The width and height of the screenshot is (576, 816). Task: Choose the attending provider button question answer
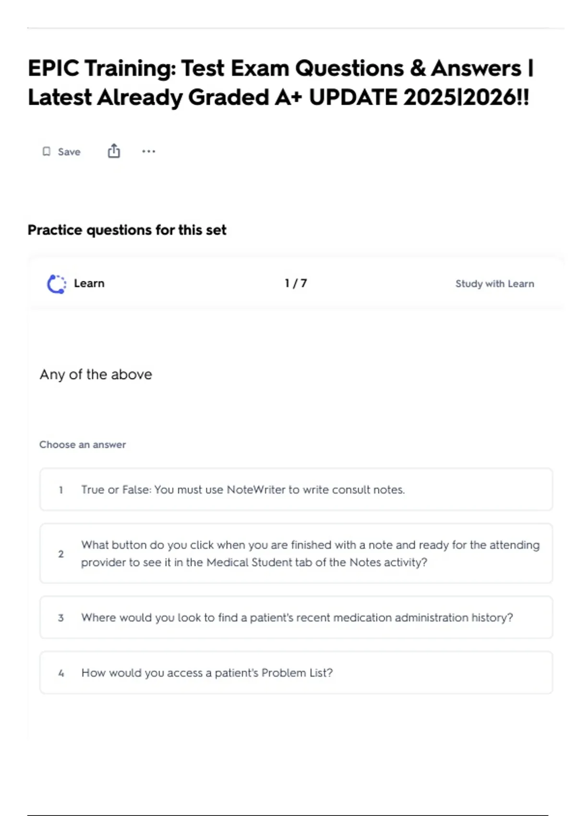pyautogui.click(x=310, y=553)
